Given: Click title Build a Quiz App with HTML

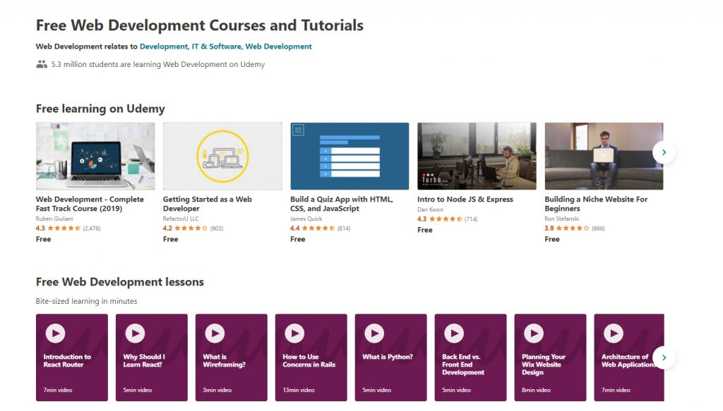Looking at the screenshot, I should [x=342, y=204].
